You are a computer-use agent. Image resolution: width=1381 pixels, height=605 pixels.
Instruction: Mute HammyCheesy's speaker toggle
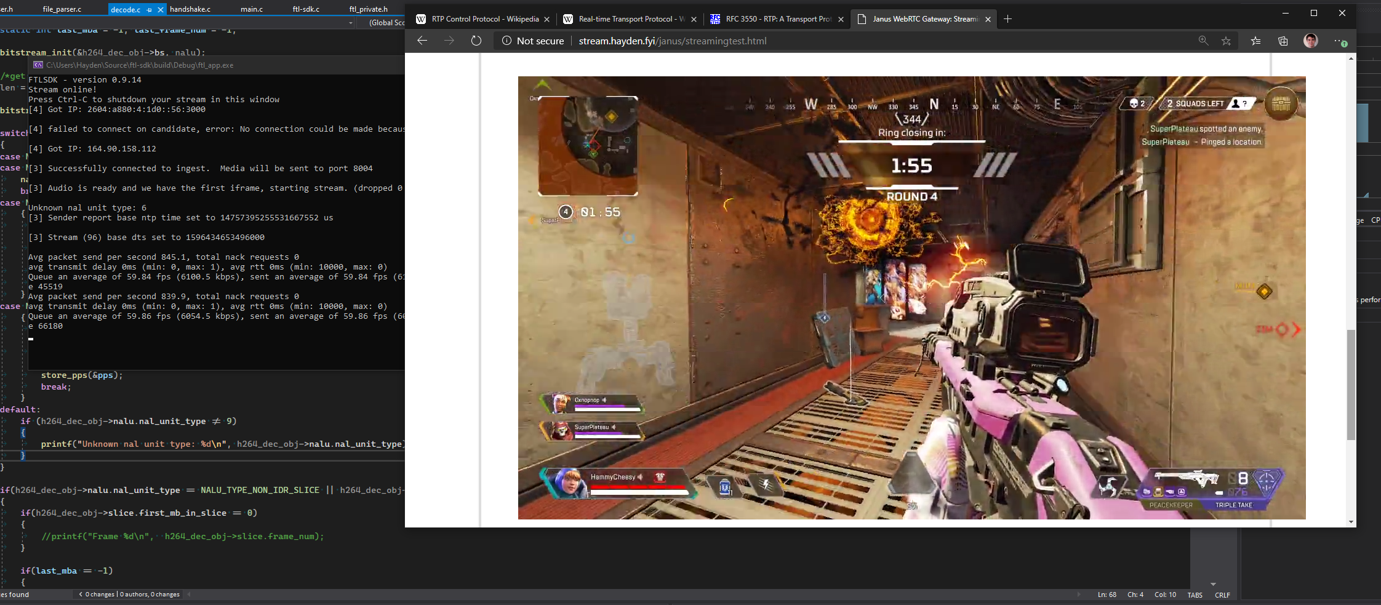[640, 476]
